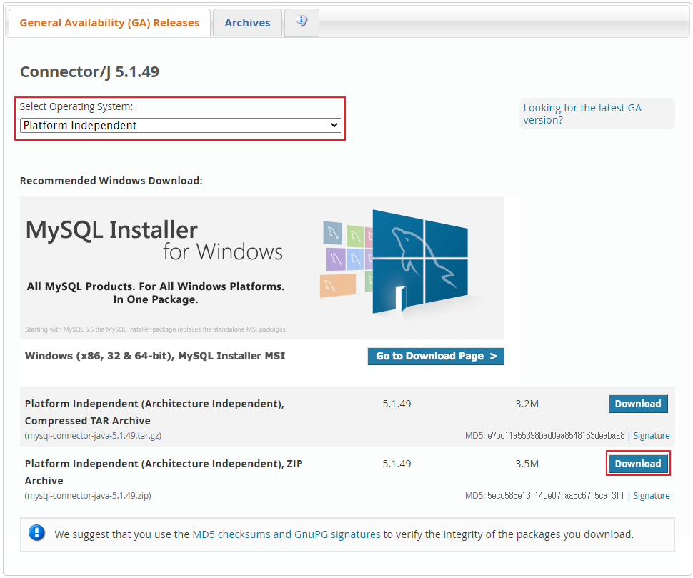693x578 pixels.
Task: Click Go to Download Page button
Action: point(436,357)
